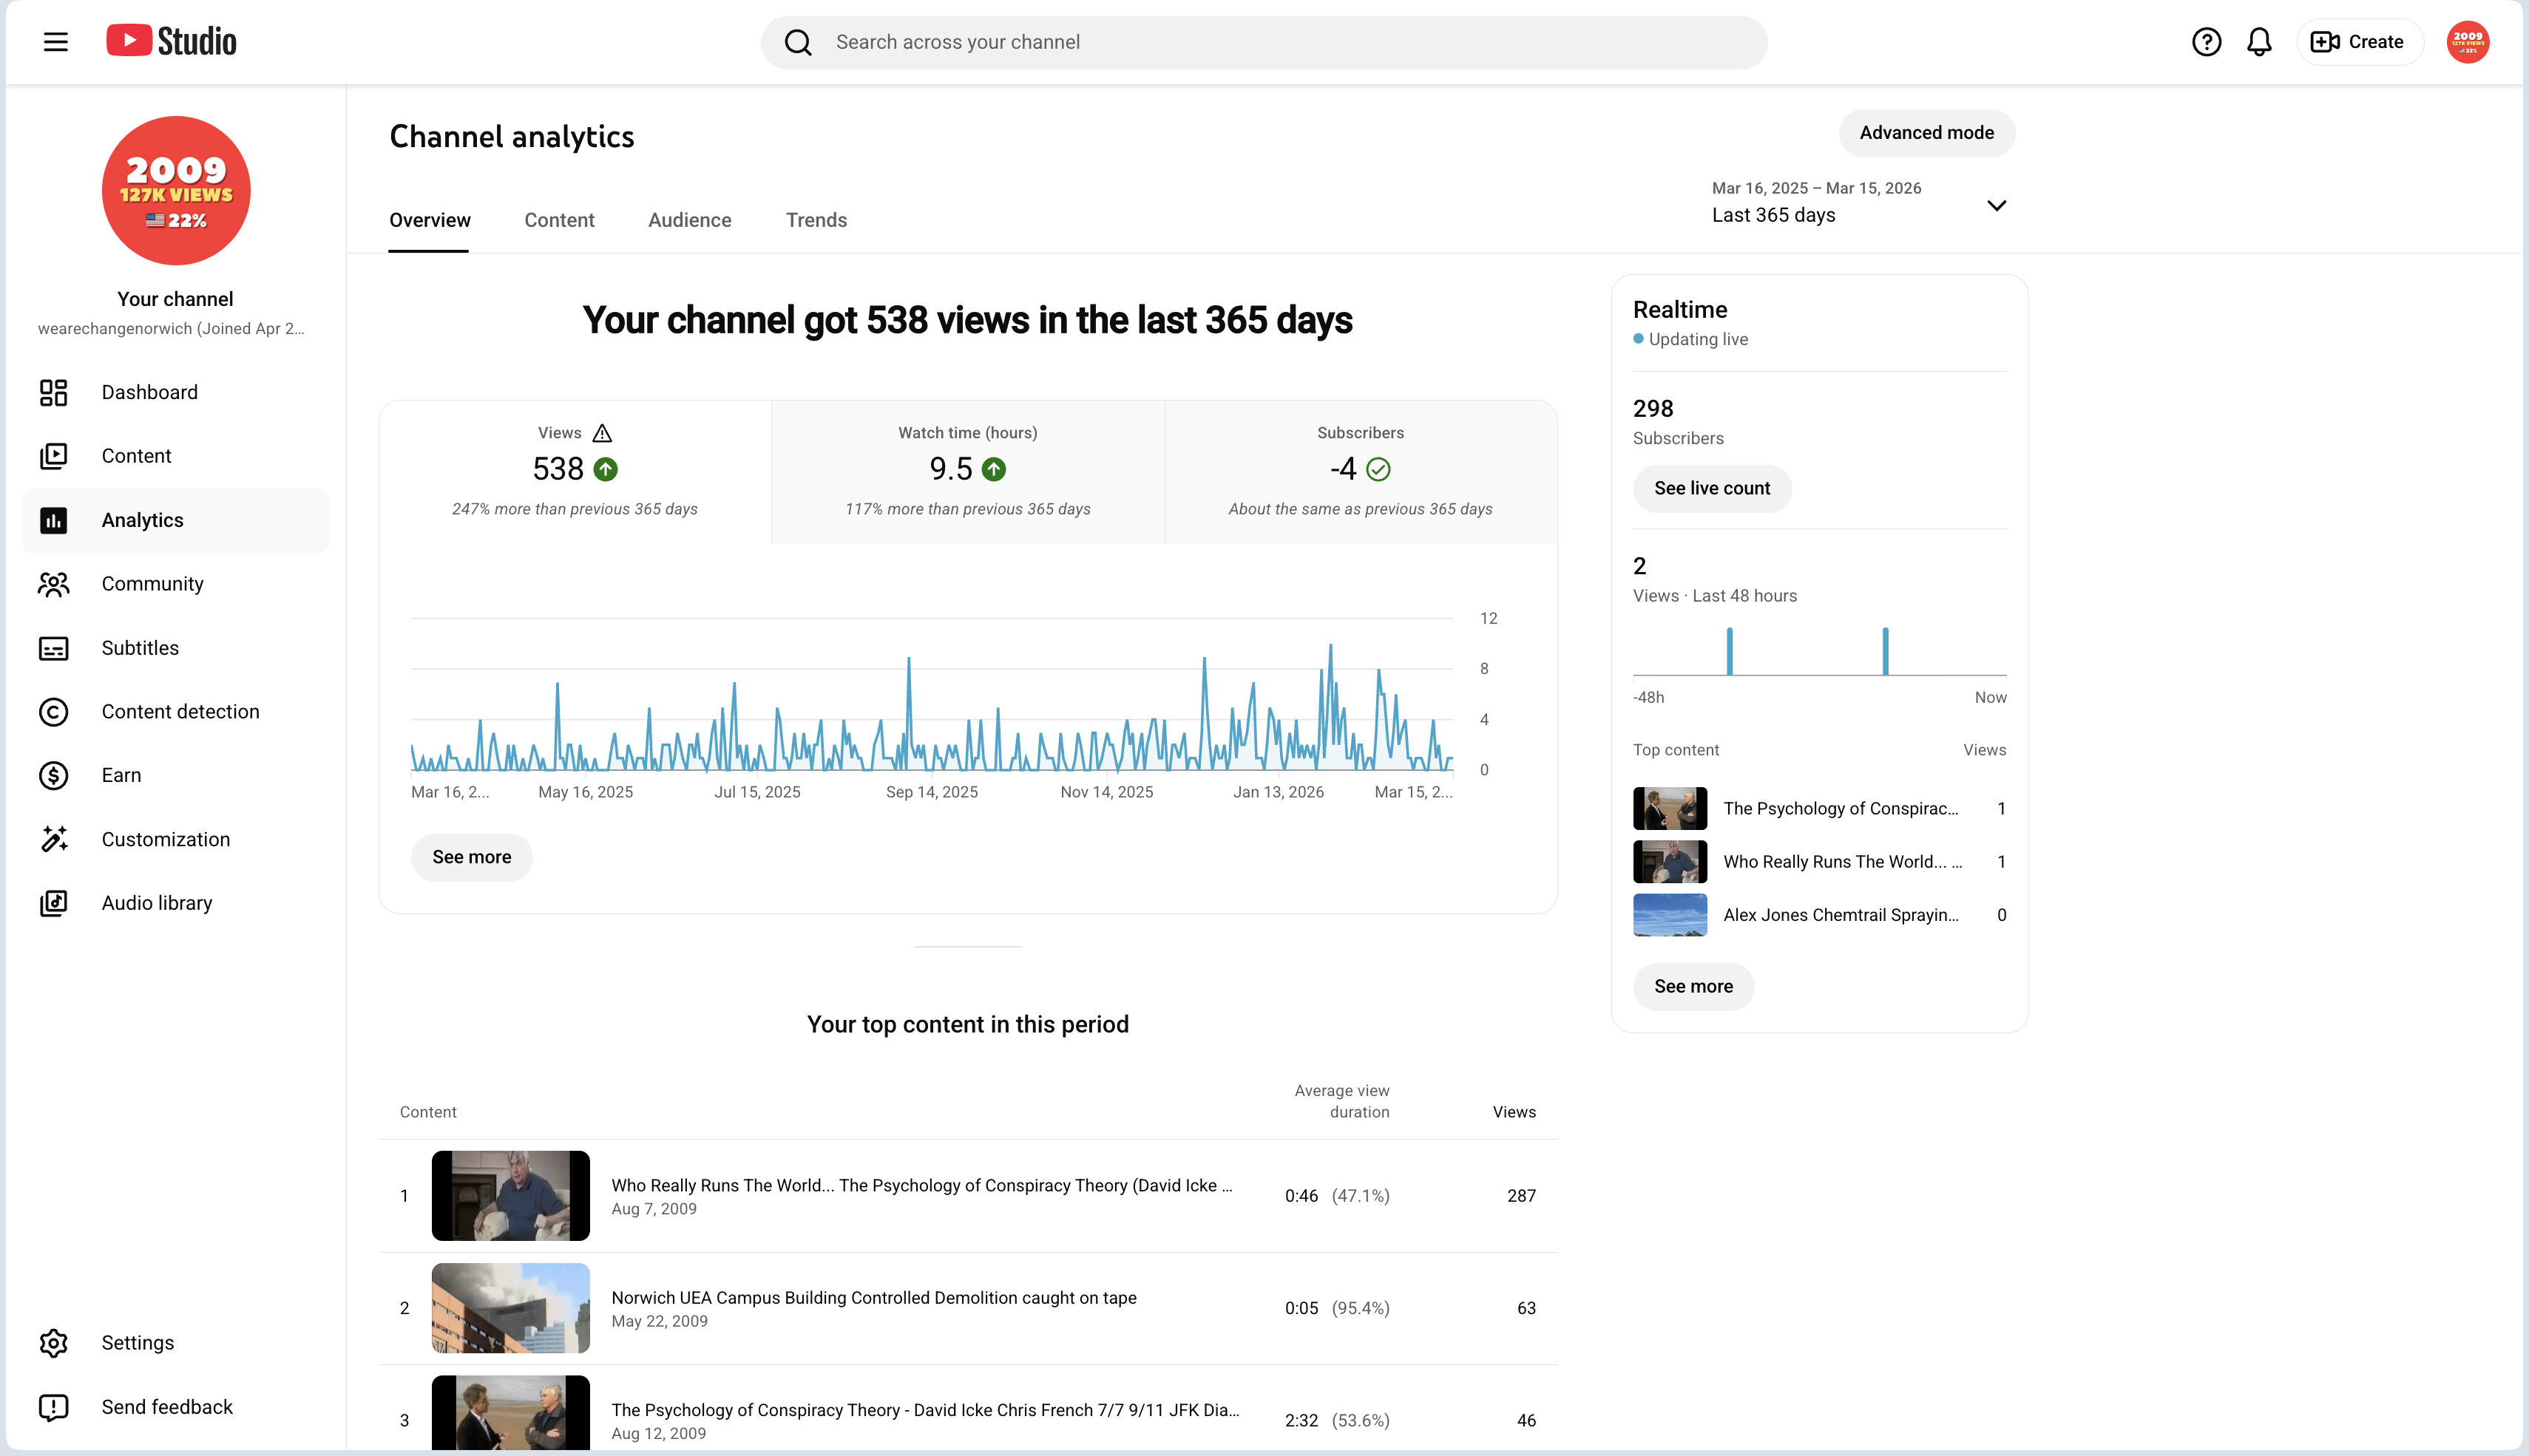Click the green up arrow beside 9.5
2529x1456 pixels.
click(993, 469)
